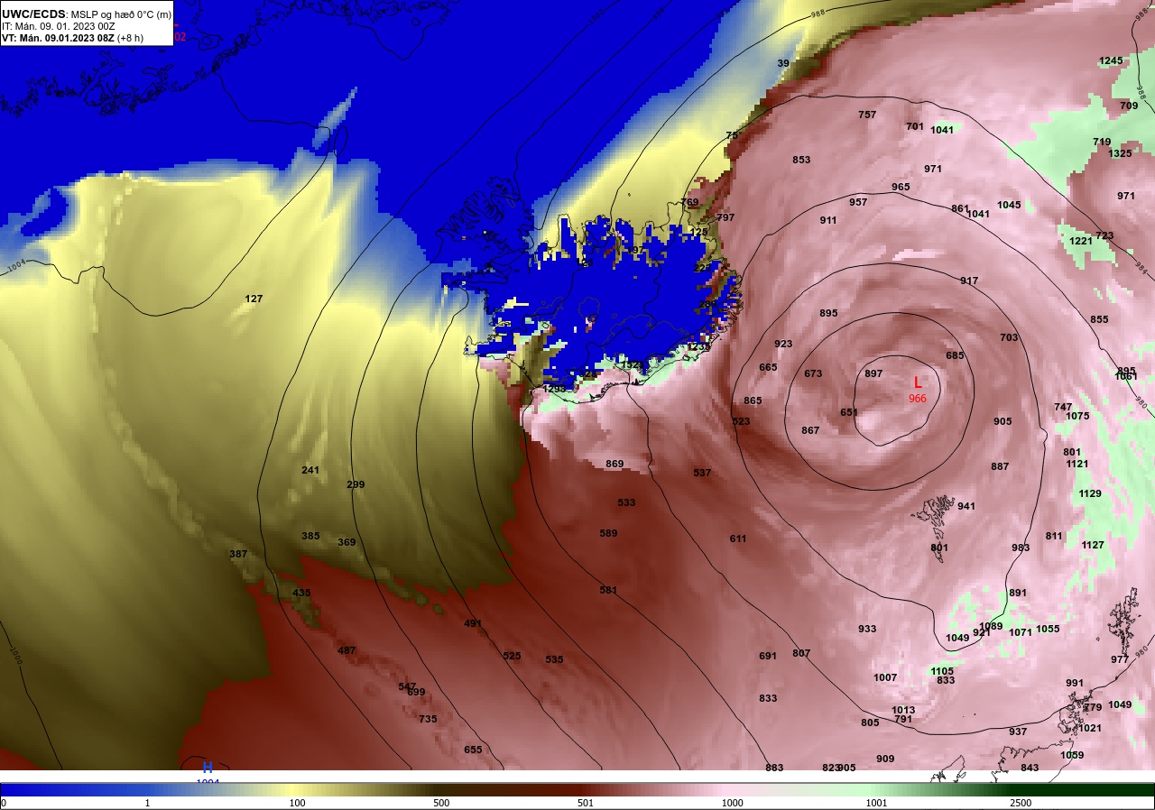Screen dimensions: 1155x810
Task: Click the 883 height value
Action: [774, 769]
